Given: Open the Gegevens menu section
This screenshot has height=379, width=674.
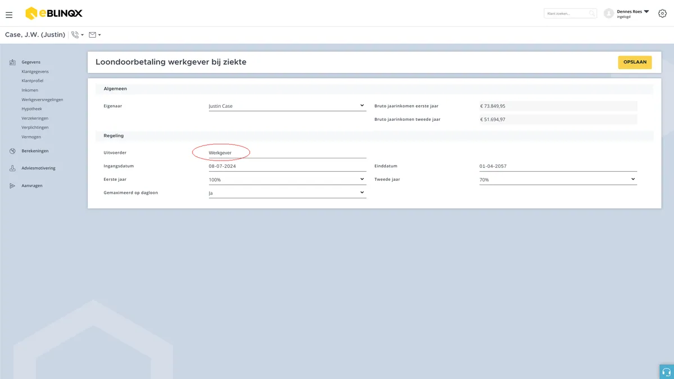Looking at the screenshot, I should coord(31,62).
